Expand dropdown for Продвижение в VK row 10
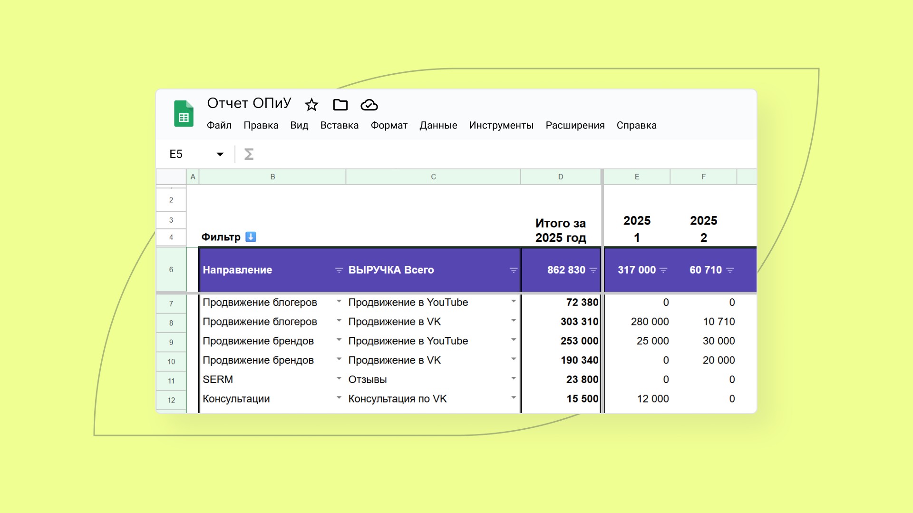913x513 pixels. click(x=514, y=359)
